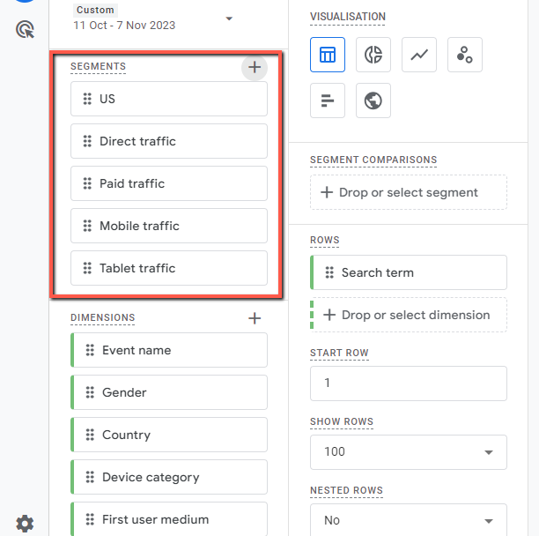
Task: Add a new segment with plus icon
Action: 255,67
